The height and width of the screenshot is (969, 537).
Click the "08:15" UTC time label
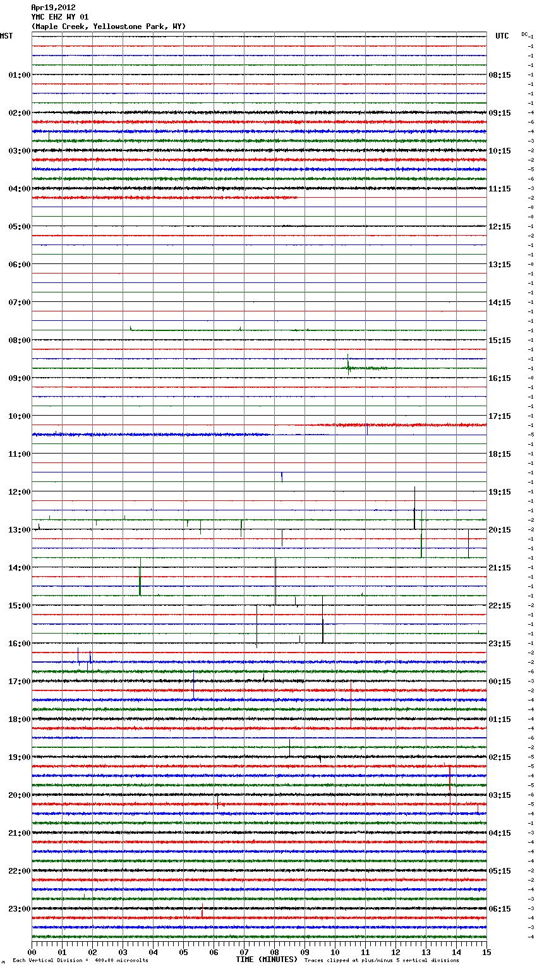(500, 75)
